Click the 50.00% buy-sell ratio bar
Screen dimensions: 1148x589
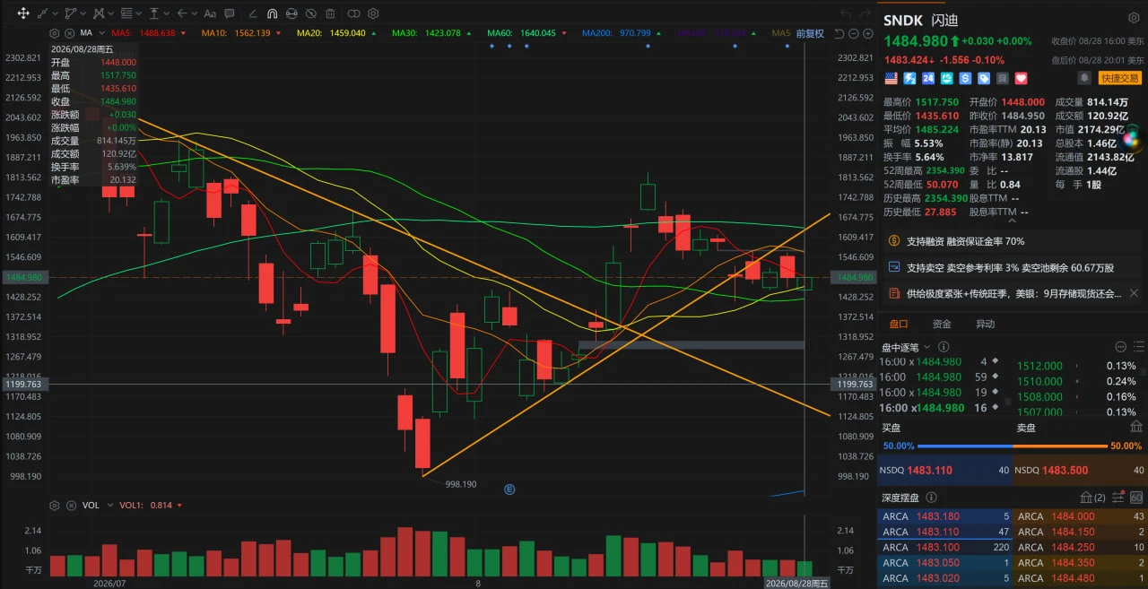[1013, 446]
